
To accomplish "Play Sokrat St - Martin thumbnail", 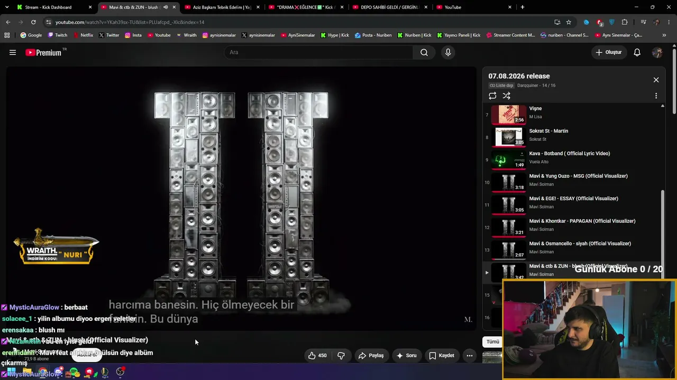I will (x=509, y=137).
